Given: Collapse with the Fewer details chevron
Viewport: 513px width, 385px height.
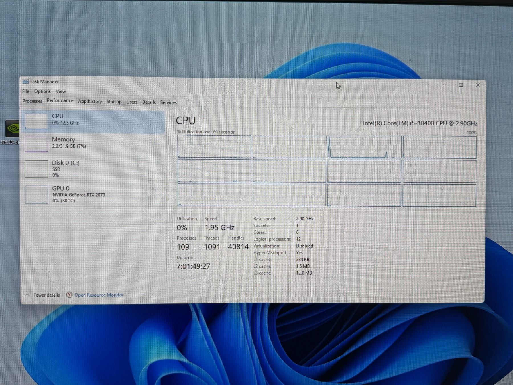Looking at the screenshot, I should pyautogui.click(x=27, y=295).
